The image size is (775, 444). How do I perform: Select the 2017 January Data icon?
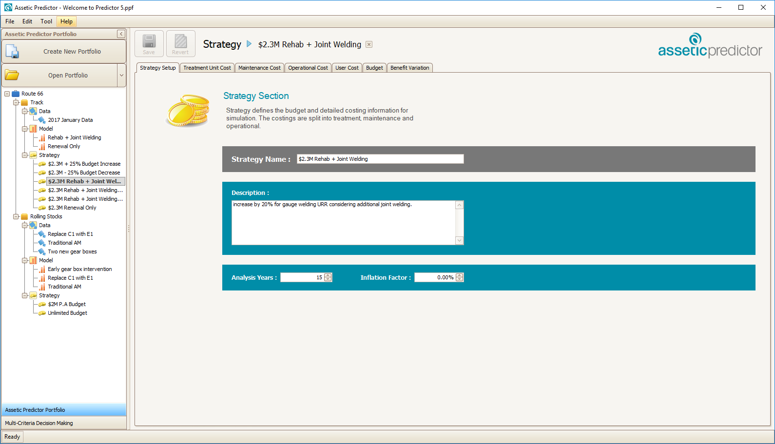pyautogui.click(x=42, y=120)
